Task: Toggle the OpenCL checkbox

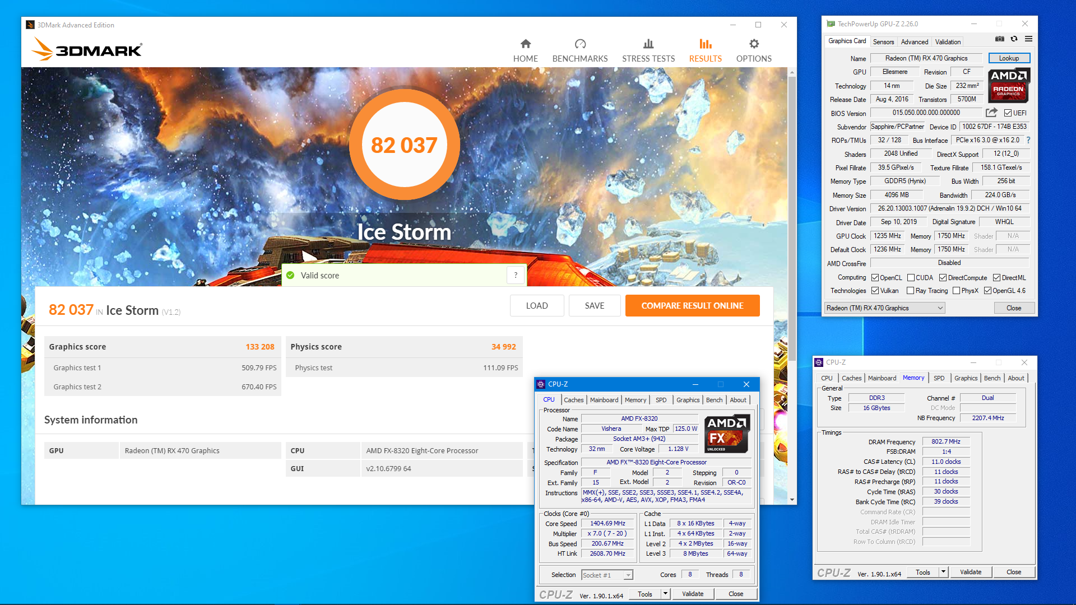Action: [x=875, y=278]
